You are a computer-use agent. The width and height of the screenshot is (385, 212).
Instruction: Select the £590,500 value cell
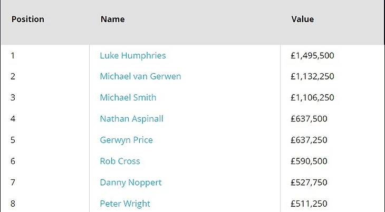point(309,161)
